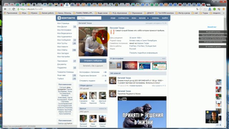This screenshot has width=229, height=129.
Task: Open mutual friend Серафим's avatar
Action: coord(83,96)
